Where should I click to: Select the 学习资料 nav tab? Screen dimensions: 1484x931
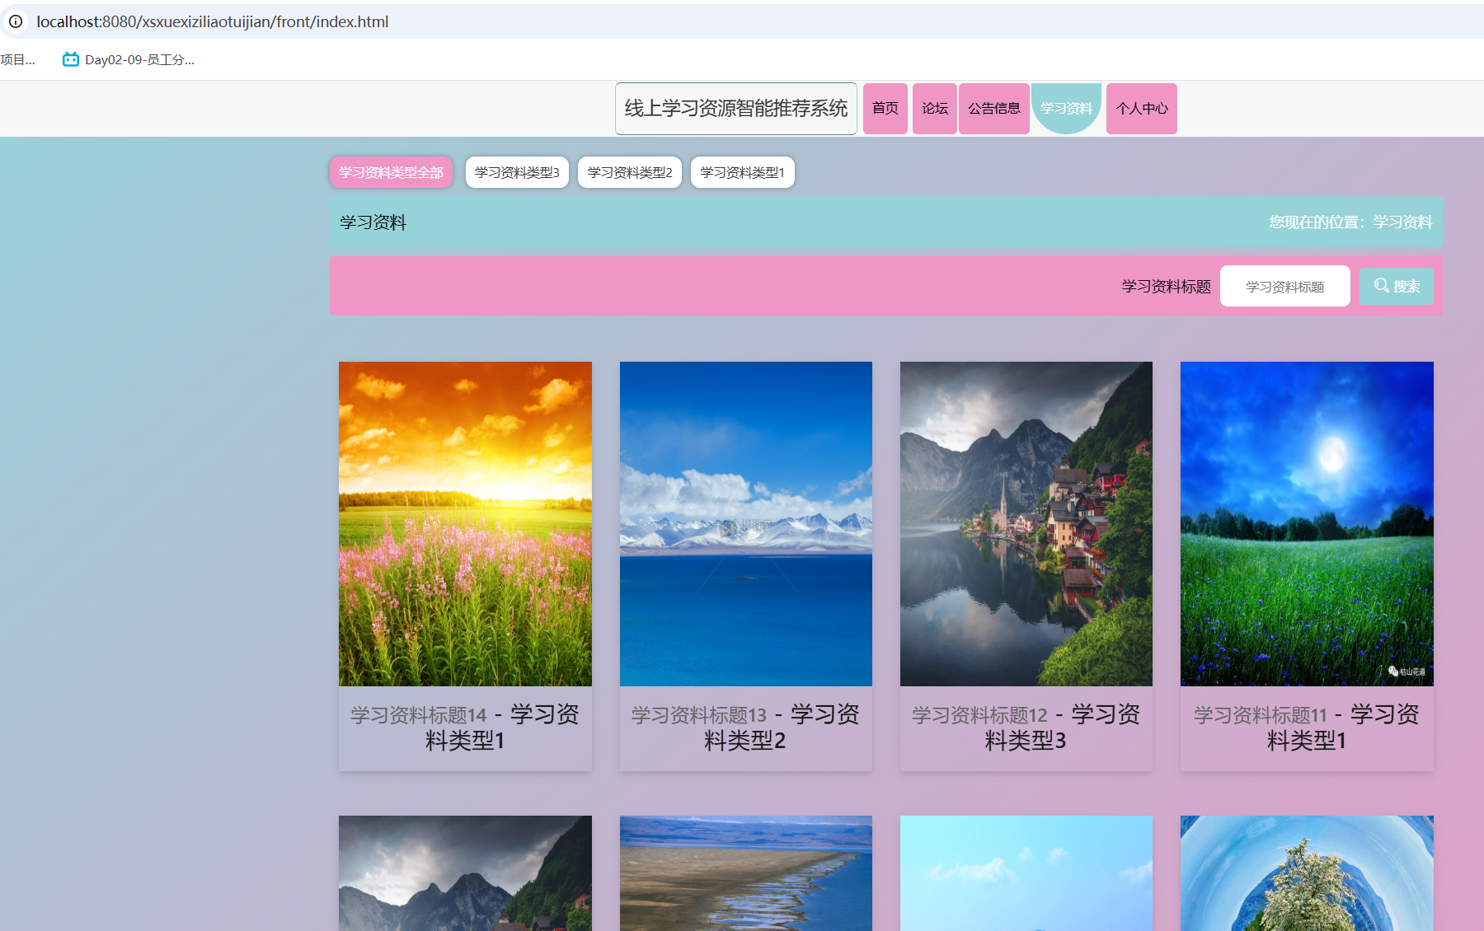point(1066,108)
